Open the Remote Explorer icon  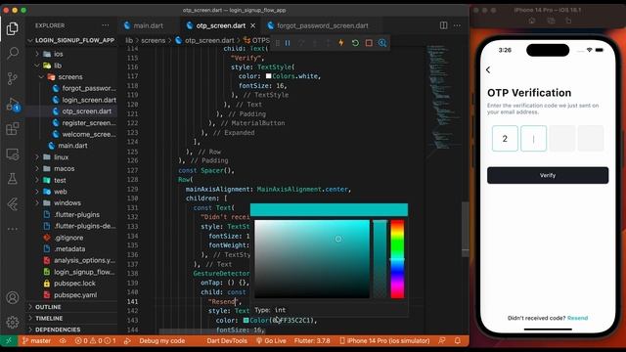coord(13,154)
